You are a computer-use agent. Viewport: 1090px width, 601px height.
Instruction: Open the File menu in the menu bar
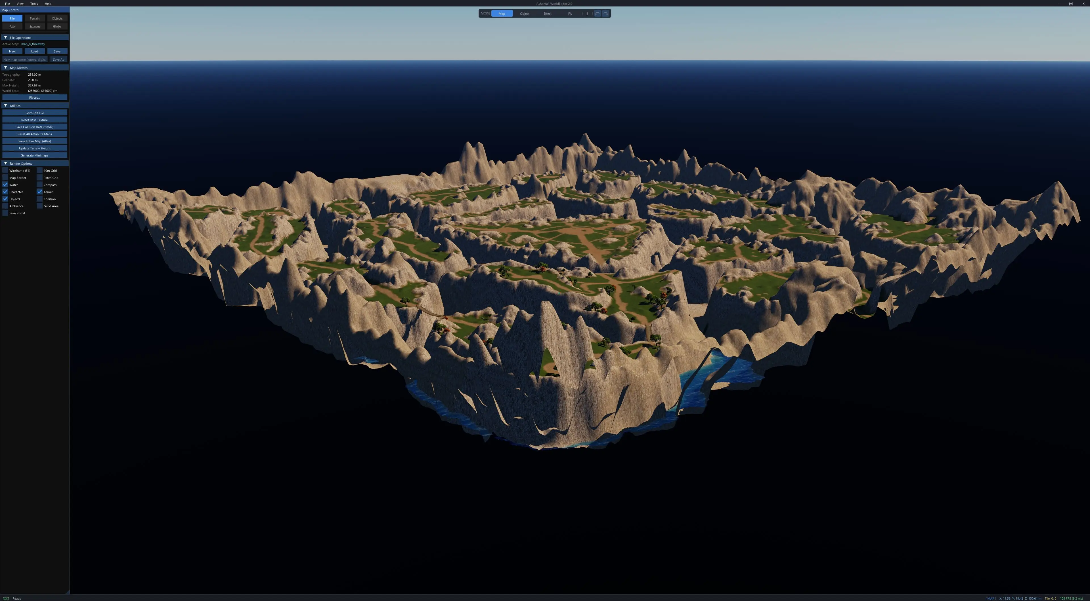coord(7,3)
